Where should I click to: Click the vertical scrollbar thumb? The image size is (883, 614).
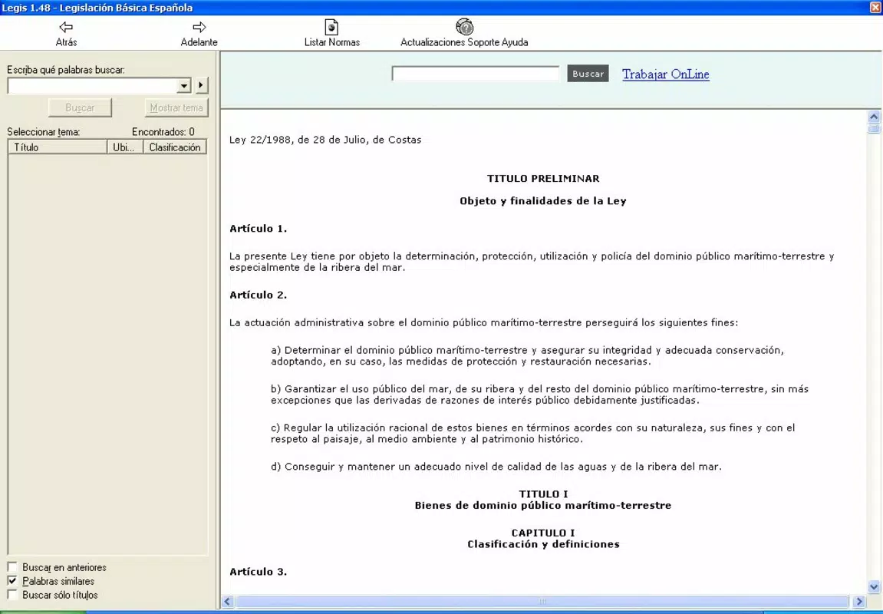(x=874, y=128)
